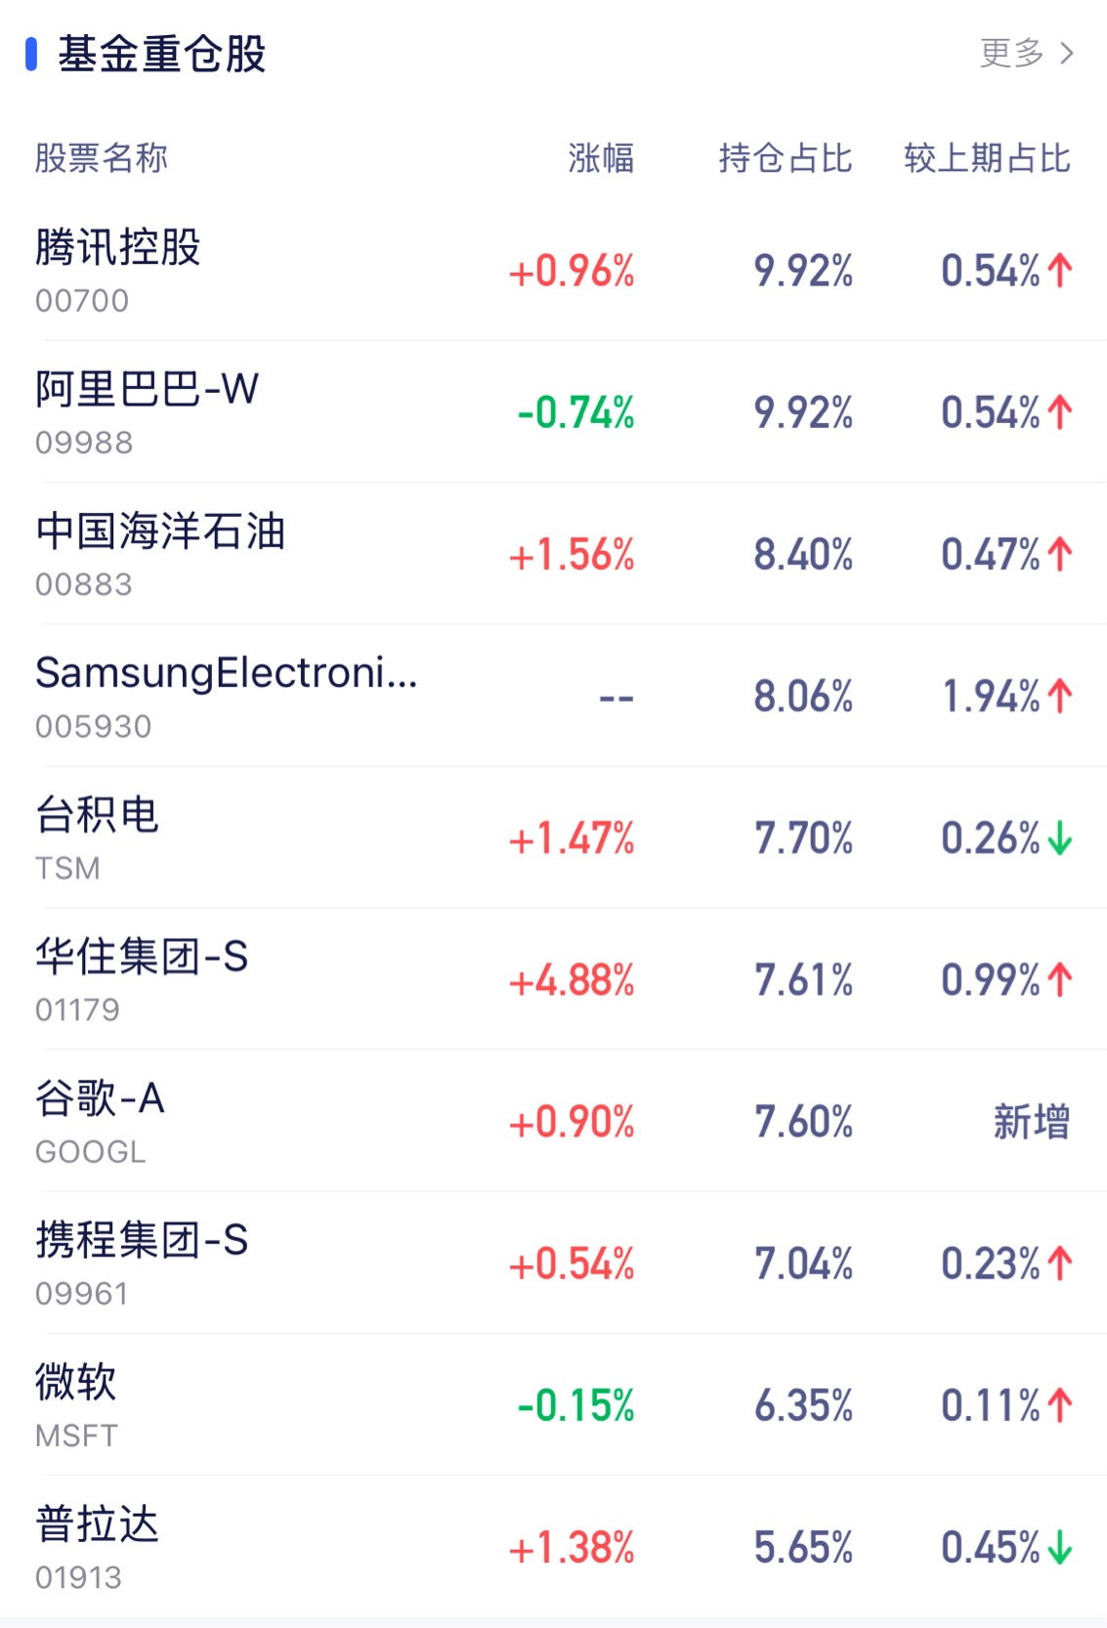1107x1628 pixels.
Task: Open 腾讯控股 stock row
Action: point(118,248)
